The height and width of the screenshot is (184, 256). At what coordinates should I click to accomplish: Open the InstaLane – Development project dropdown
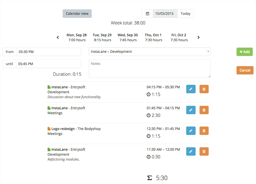pos(150,52)
